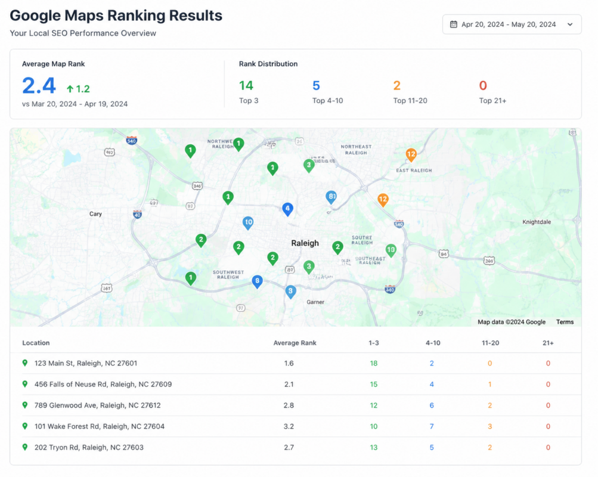Click location pin icon for 123 Main St
Image resolution: width=598 pixels, height=477 pixels.
(x=25, y=363)
